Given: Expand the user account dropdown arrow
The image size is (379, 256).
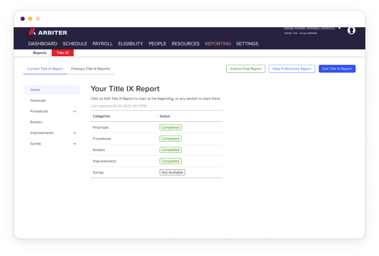Looking at the screenshot, I should click(x=339, y=28).
